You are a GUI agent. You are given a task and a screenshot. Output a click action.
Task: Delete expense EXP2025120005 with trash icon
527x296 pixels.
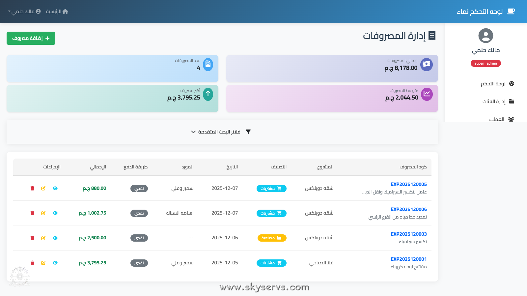click(x=32, y=188)
